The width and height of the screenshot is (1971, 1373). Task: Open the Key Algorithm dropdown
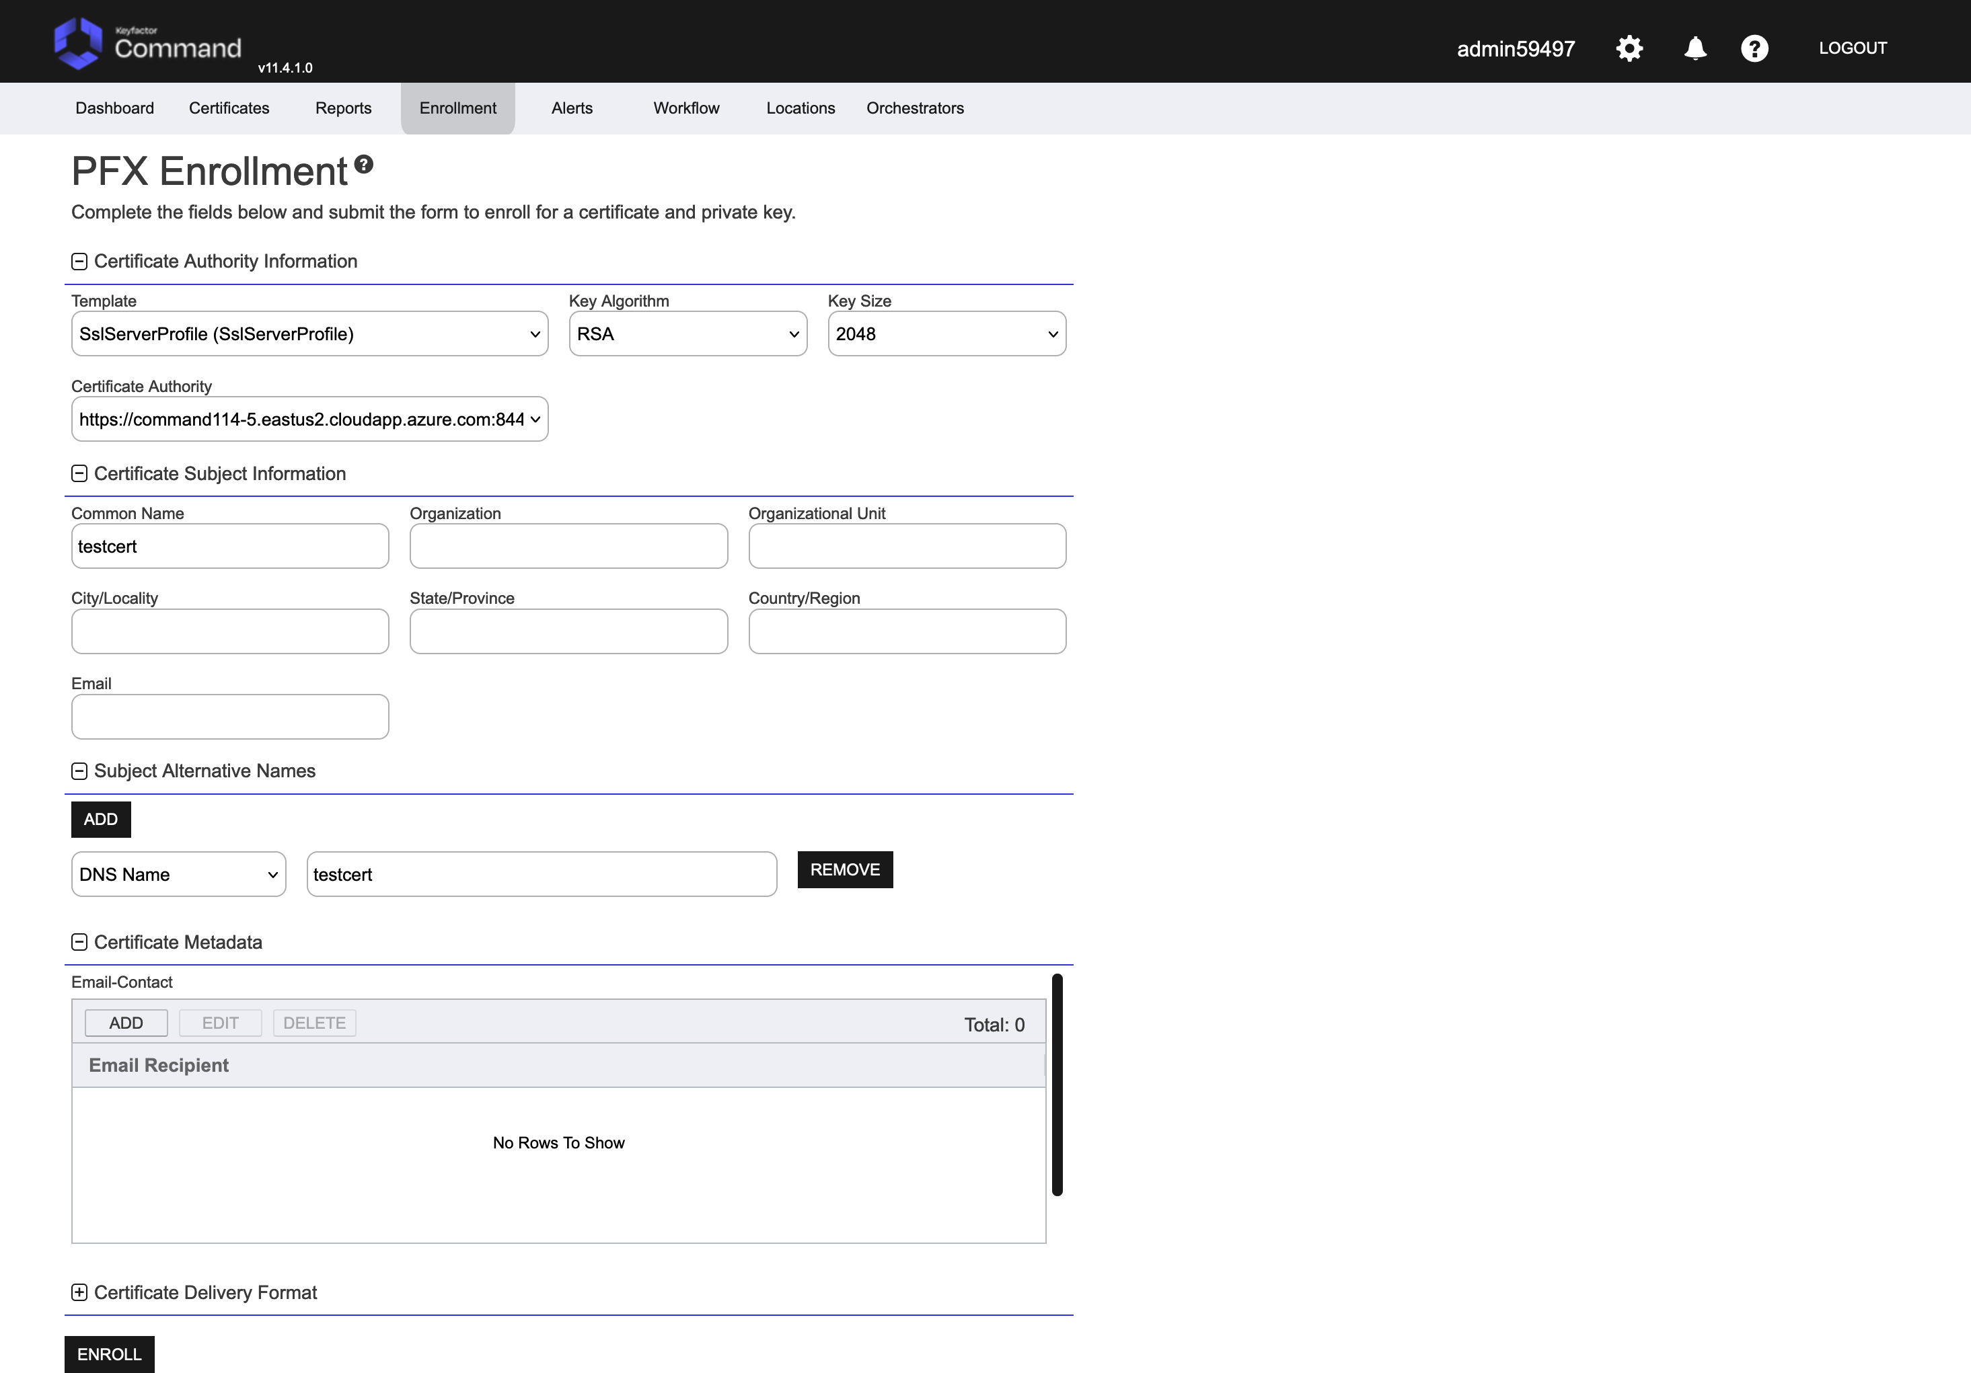(687, 334)
